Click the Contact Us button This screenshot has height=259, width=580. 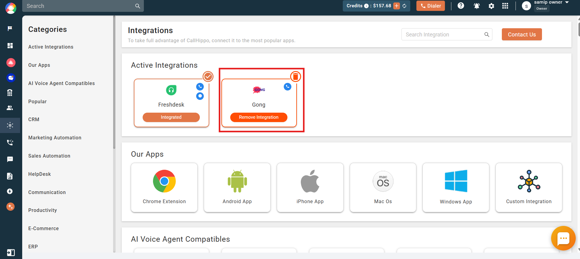[x=522, y=35]
